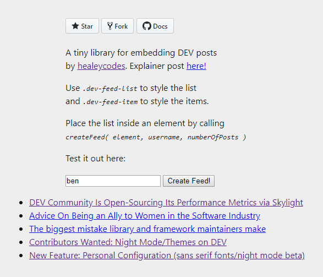Open the biggest mistake library maintainers post
Screen dimensions: 323x277
[147, 229]
